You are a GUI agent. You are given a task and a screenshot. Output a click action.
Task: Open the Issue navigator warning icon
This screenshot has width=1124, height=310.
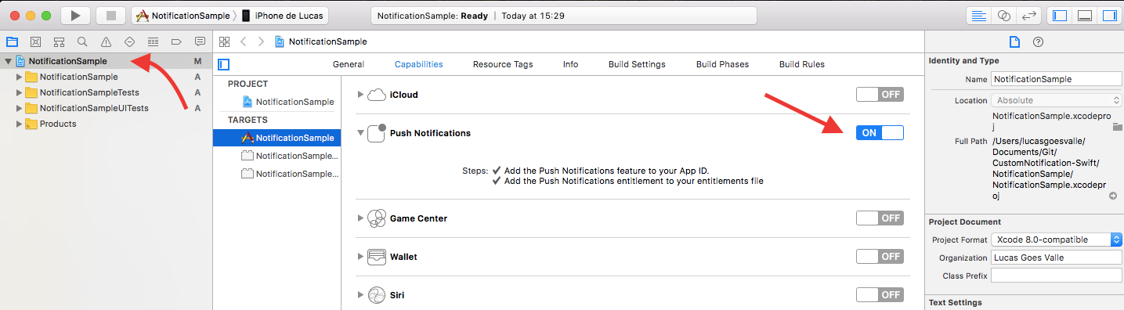[x=106, y=41]
